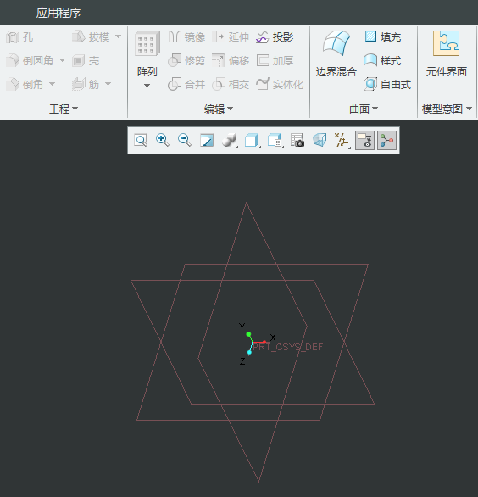Image resolution: width=478 pixels, height=497 pixels.
Task: Select the 实体化 (Solidify) tool
Action: click(x=280, y=84)
